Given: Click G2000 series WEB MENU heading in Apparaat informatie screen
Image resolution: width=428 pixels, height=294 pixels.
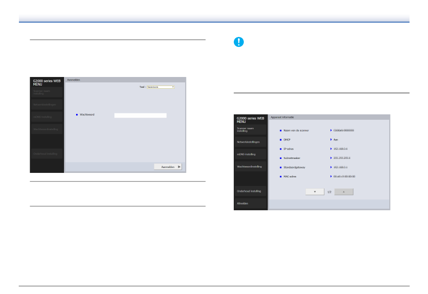Looking at the screenshot, I should (x=250, y=120).
